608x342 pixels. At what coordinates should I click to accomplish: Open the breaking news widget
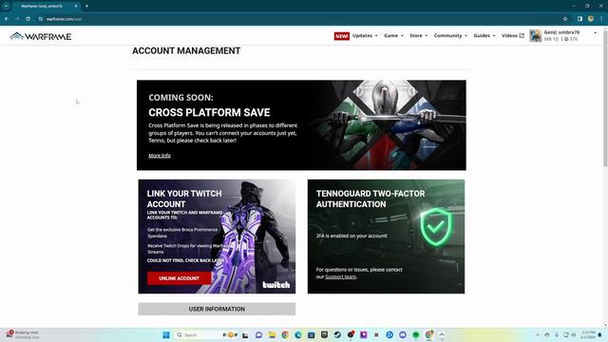pyautogui.click(x=23, y=334)
